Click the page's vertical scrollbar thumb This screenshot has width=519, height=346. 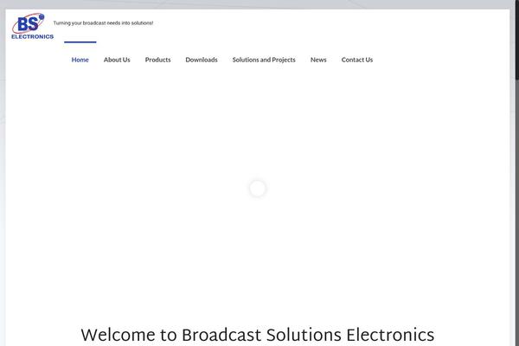pos(517,40)
